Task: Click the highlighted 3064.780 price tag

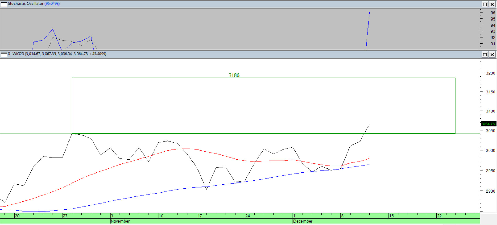Action: click(x=489, y=124)
